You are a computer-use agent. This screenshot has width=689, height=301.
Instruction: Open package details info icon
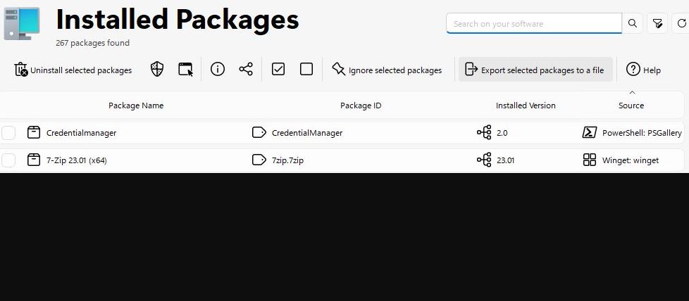point(218,70)
